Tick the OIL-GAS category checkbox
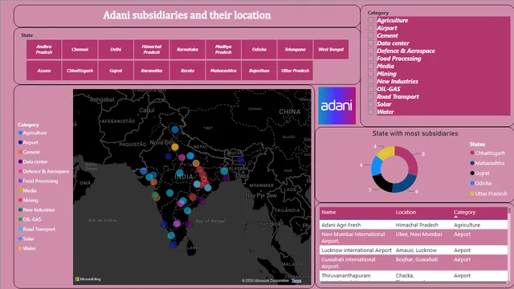The height and width of the screenshot is (289, 514). [371, 89]
